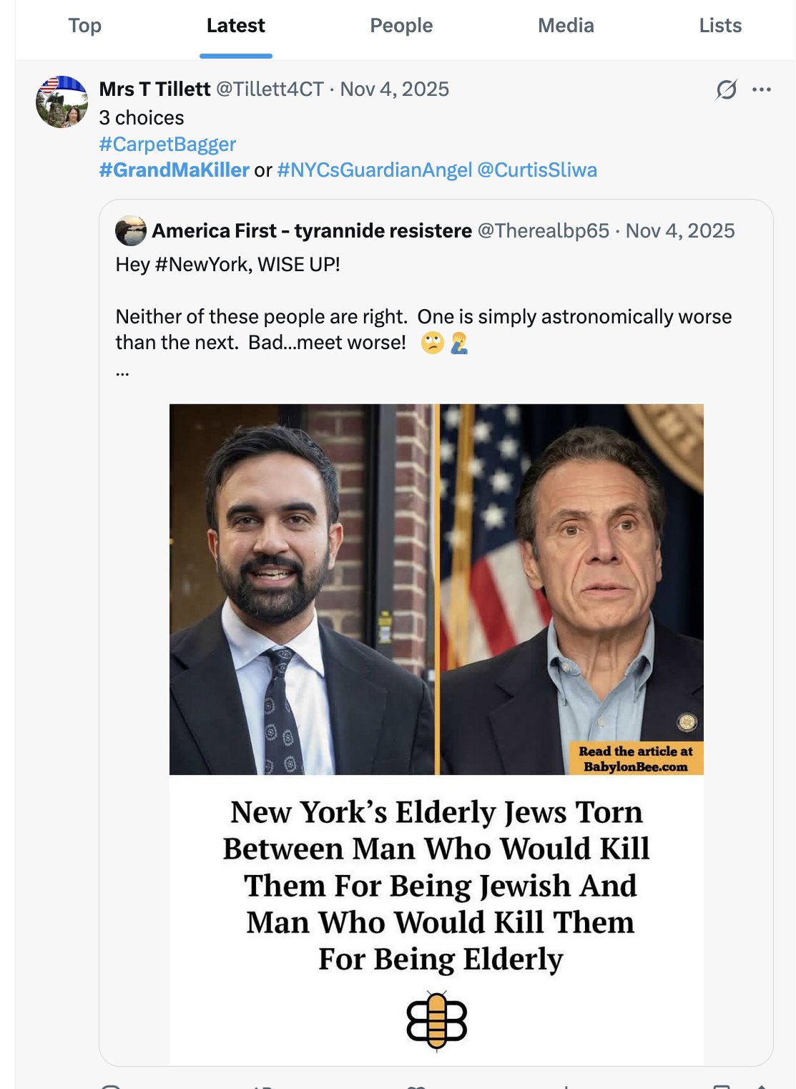Open the #CarpetBagger hashtag
The height and width of the screenshot is (1089, 796).
coord(167,145)
